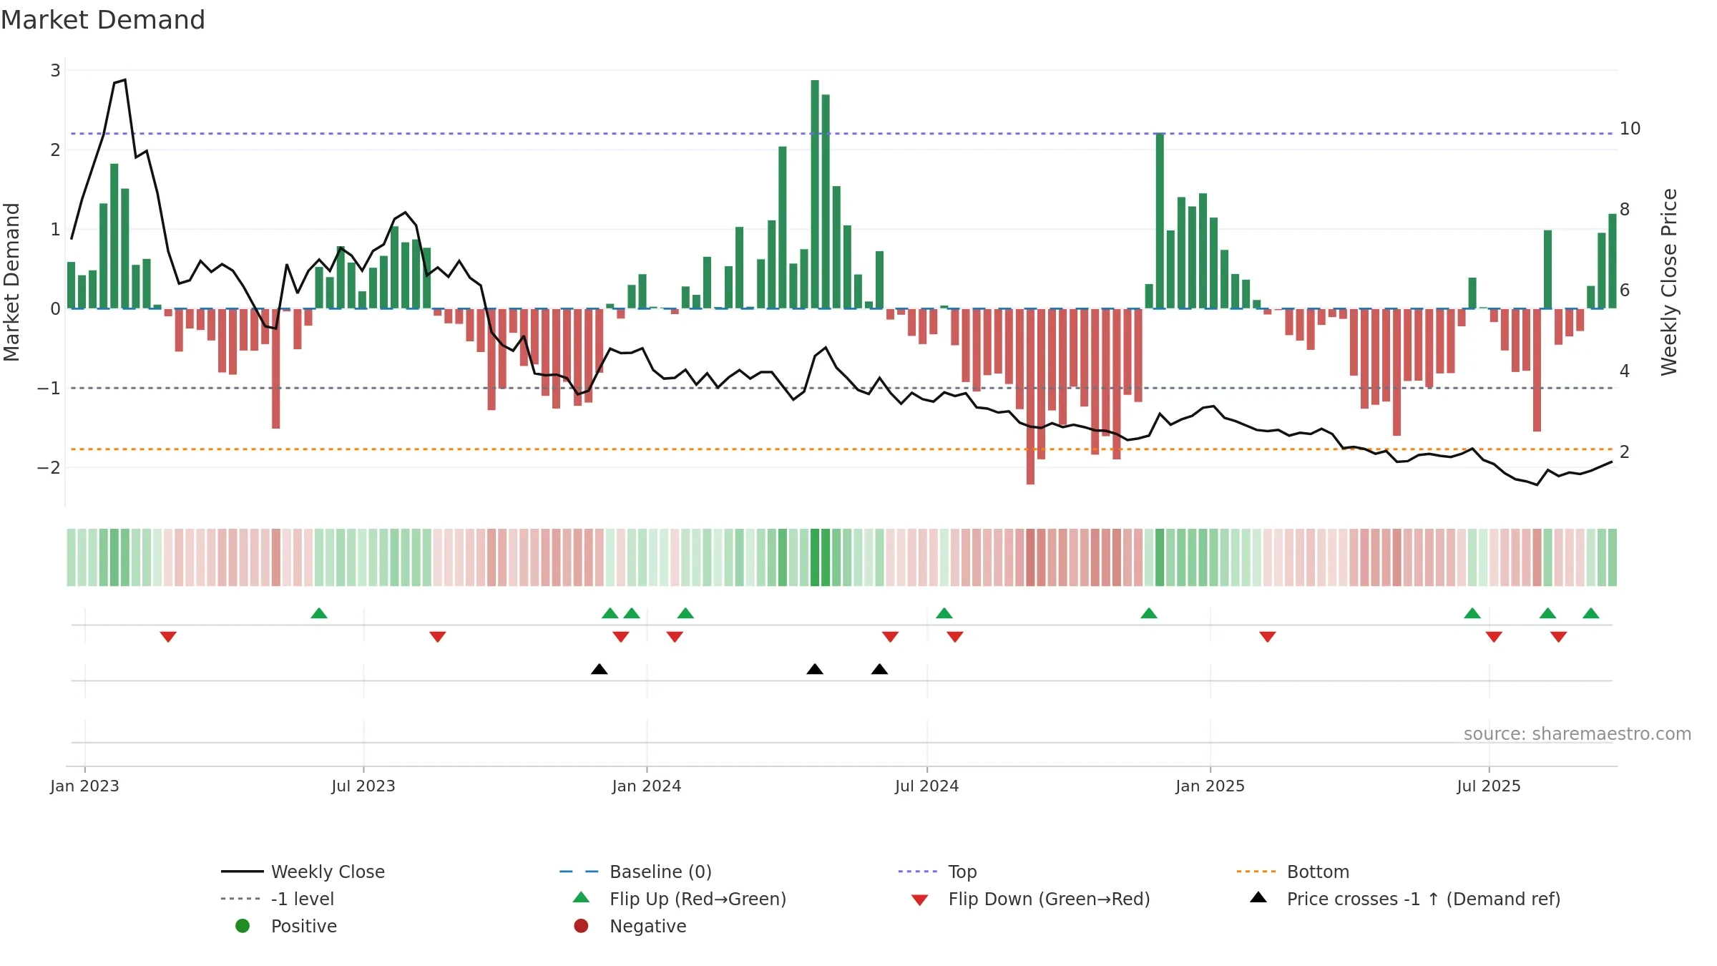Click the middle black price-cross marker
The height and width of the screenshot is (966, 1717).
pos(815,669)
